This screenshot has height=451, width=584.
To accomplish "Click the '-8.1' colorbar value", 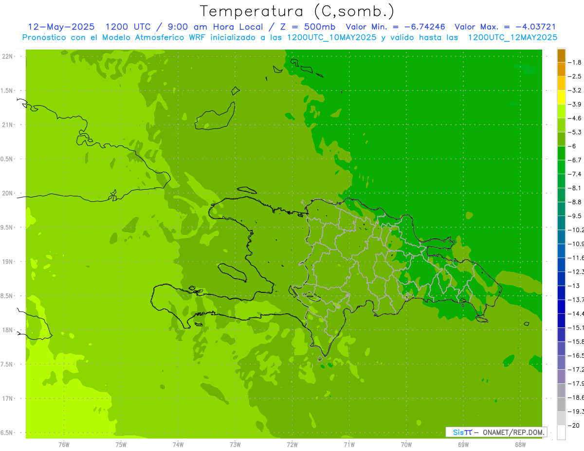I will coord(575,188).
